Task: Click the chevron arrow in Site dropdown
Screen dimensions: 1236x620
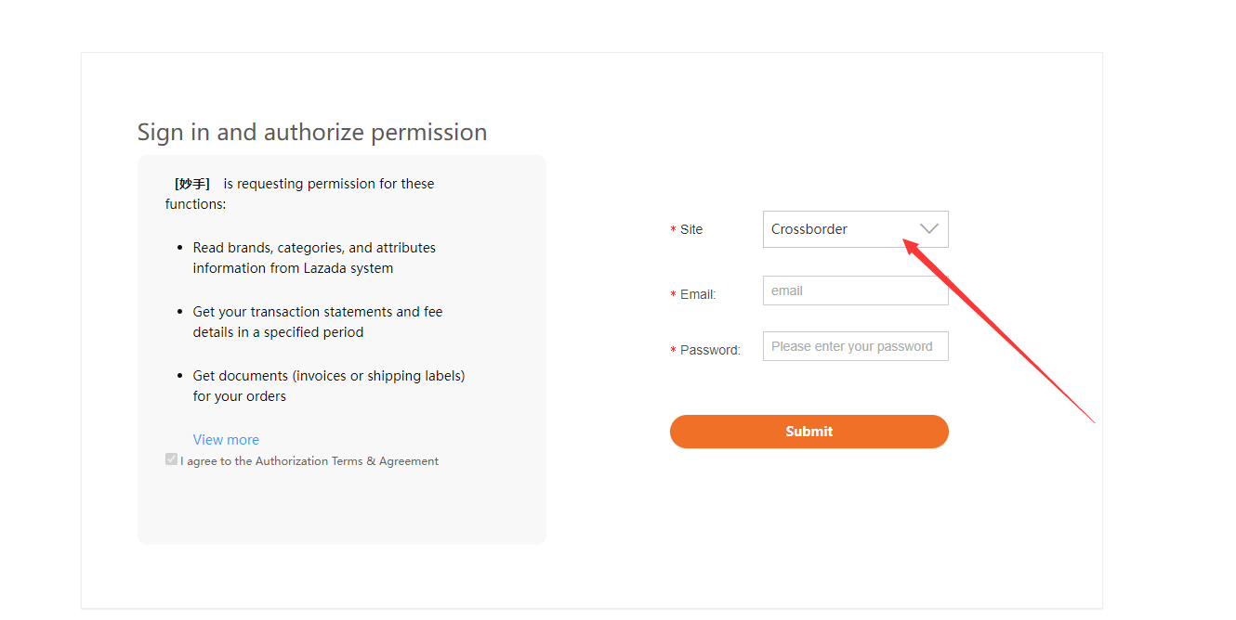Action: tap(928, 229)
